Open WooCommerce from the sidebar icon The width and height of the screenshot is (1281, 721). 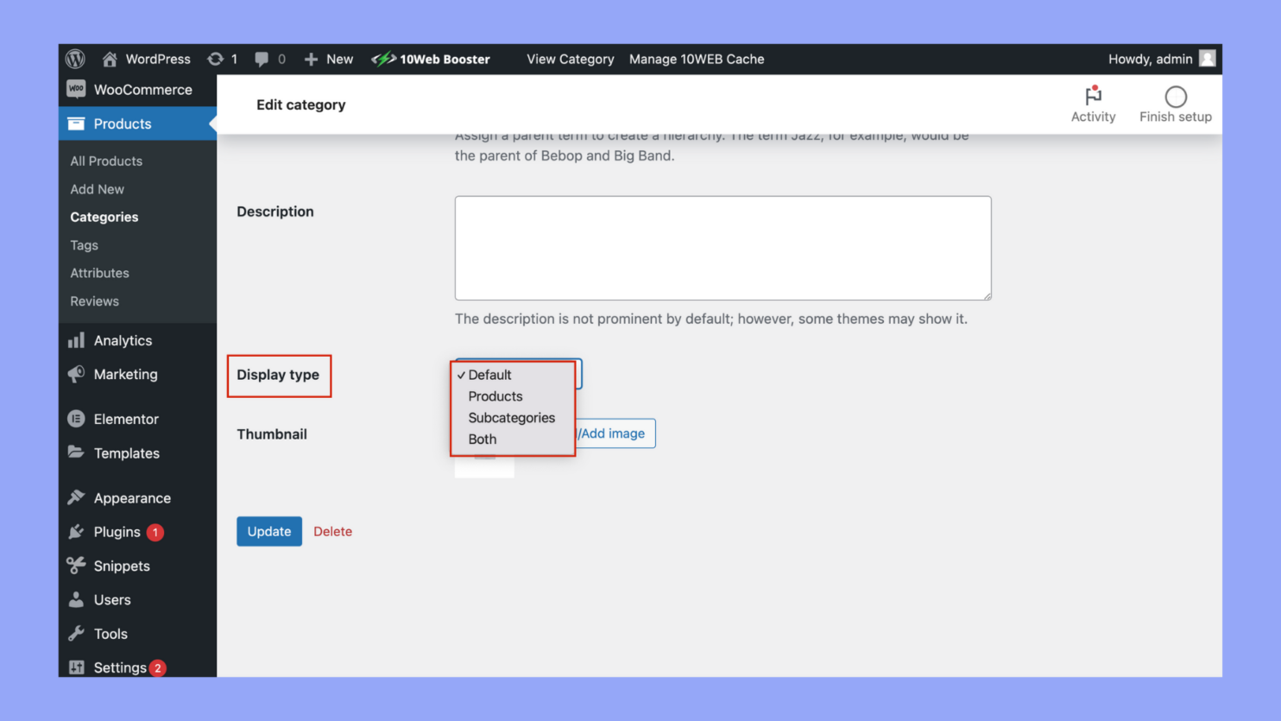coord(76,89)
